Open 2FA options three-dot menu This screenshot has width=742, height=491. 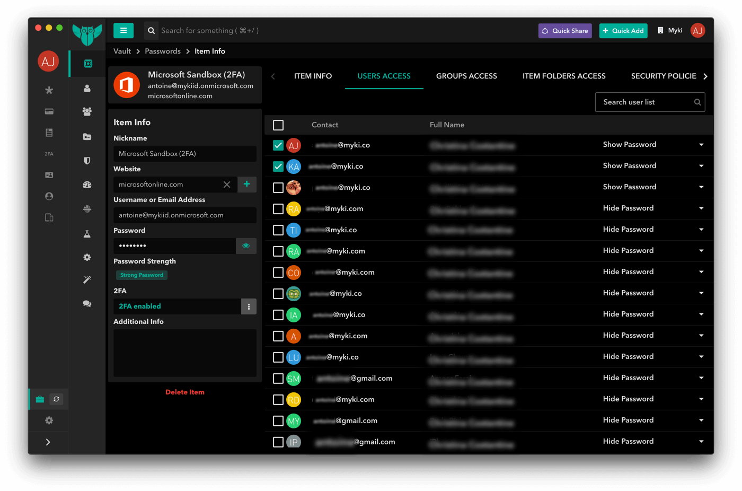coord(249,306)
